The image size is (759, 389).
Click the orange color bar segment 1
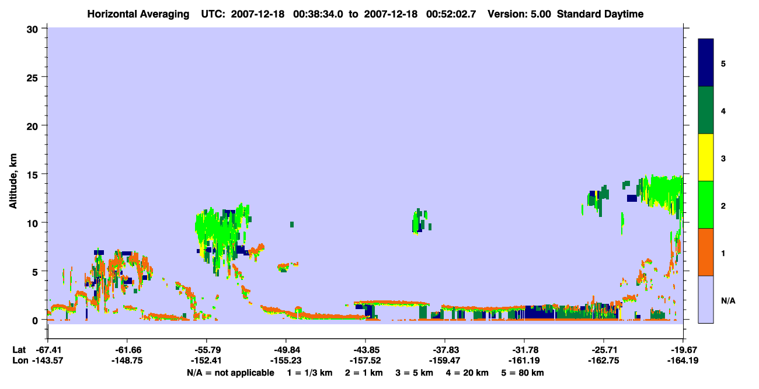pyautogui.click(x=706, y=252)
